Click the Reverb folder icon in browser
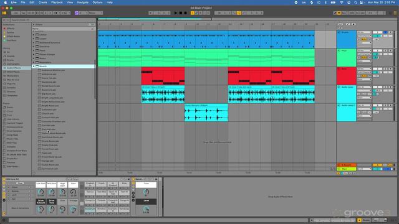Screen dimensions: 399x224 click(x=37, y=67)
